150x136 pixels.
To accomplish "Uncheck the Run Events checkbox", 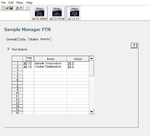I will pyautogui.click(x=9, y=49).
